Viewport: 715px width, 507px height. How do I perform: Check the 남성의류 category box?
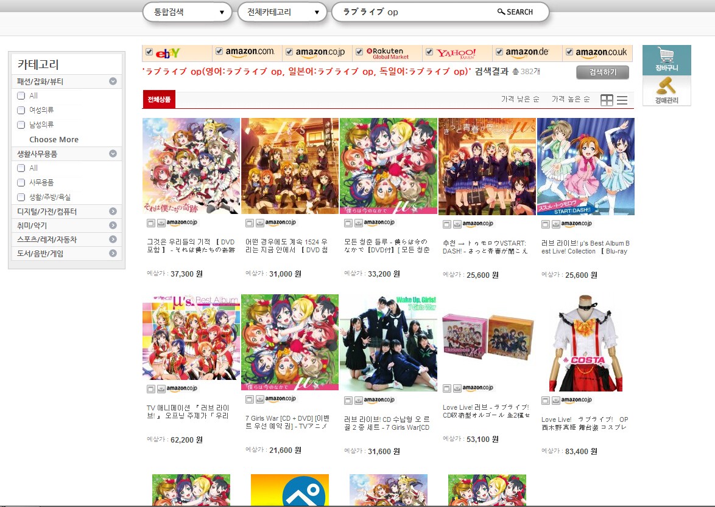(x=21, y=125)
